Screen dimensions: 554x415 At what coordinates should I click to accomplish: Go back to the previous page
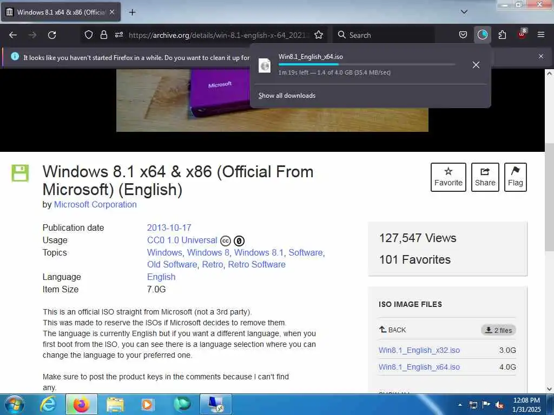13,35
